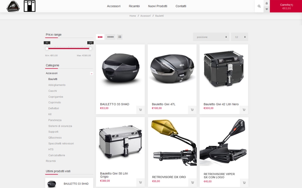Image resolution: width=302 pixels, height=188 pixels.
Task: Select the Supporti category
Action: click(x=53, y=132)
